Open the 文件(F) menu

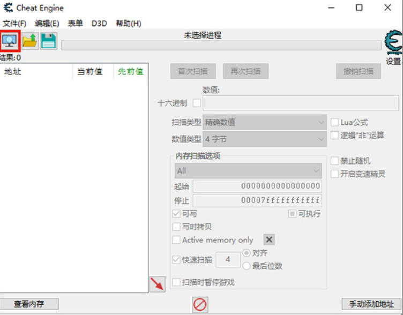click(14, 24)
